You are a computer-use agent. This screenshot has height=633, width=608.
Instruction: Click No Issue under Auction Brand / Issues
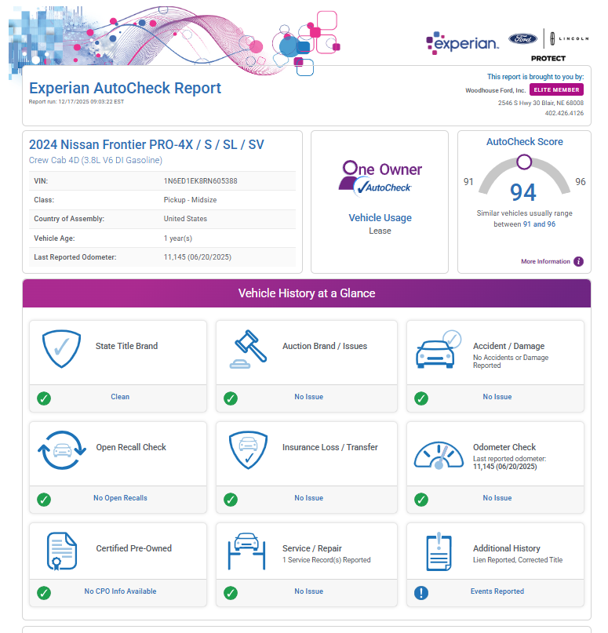(309, 397)
